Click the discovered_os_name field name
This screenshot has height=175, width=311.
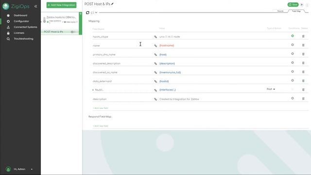pyautogui.click(x=105, y=72)
